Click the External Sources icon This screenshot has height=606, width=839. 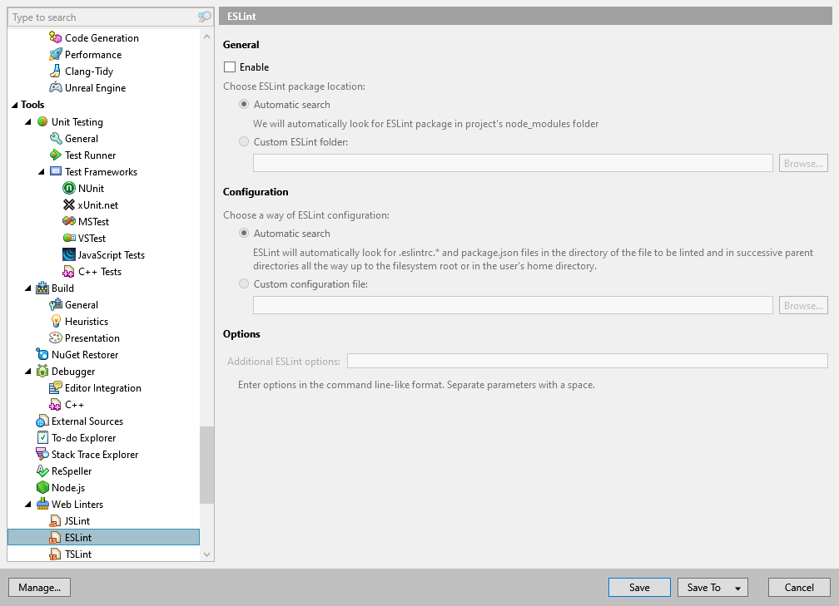(x=42, y=421)
